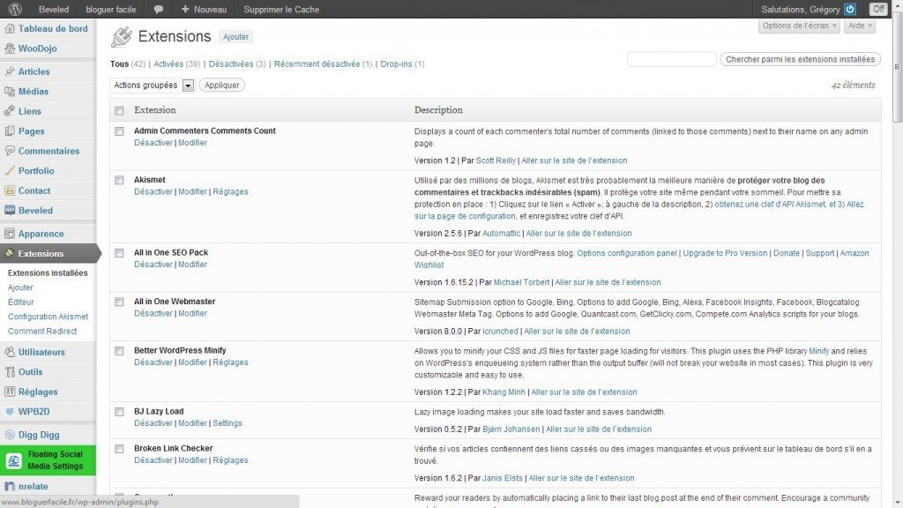Check the All in One SEO Pack checkbox

click(x=119, y=253)
